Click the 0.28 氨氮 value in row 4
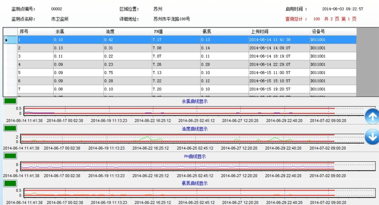Screen dimensions: 379x205 (206, 65)
